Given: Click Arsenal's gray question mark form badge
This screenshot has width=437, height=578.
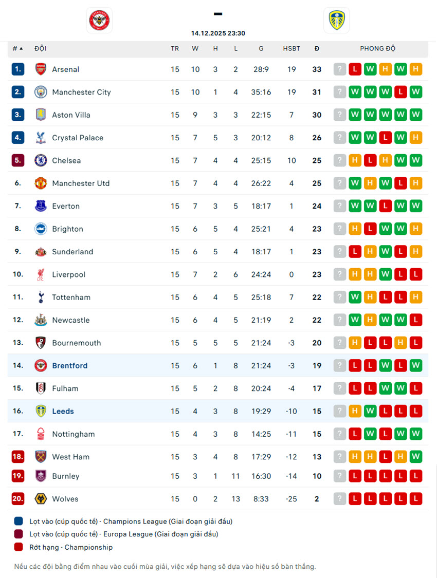Looking at the screenshot, I should (x=340, y=69).
